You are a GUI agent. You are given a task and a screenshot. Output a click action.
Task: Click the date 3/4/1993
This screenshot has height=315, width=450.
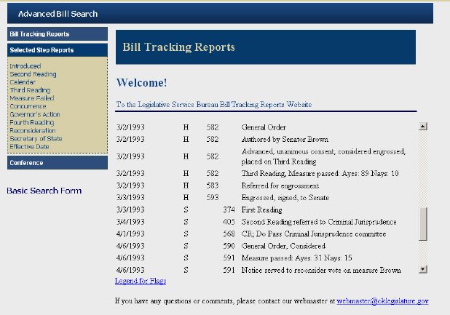130,222
